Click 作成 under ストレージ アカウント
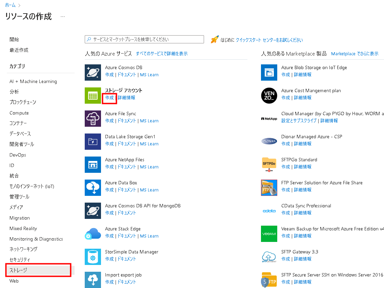This screenshot has width=384, height=288. (109, 98)
